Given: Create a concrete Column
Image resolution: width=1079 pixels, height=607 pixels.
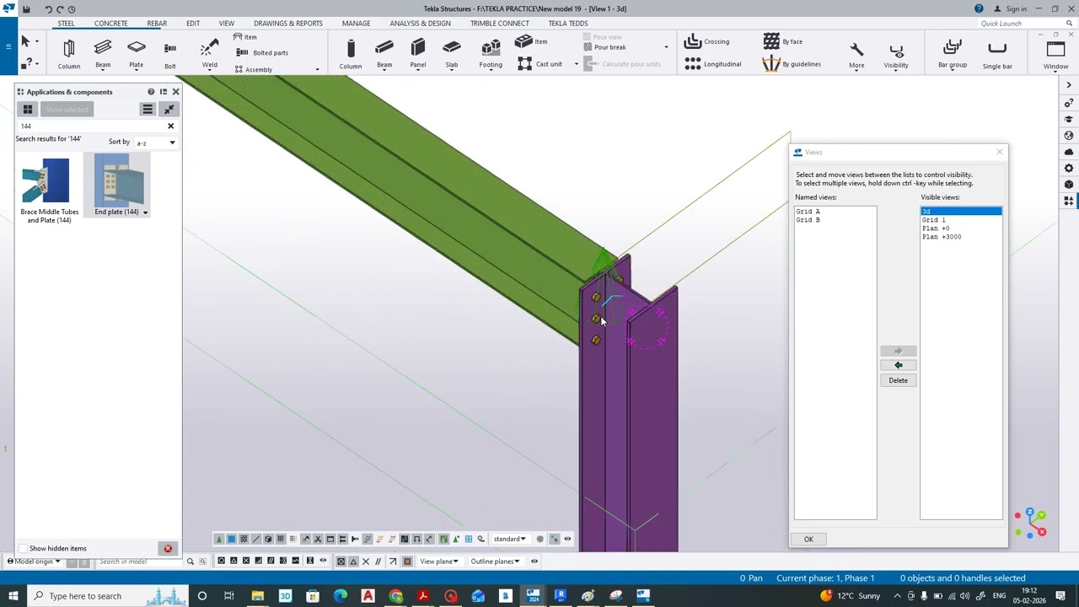Looking at the screenshot, I should (351, 54).
